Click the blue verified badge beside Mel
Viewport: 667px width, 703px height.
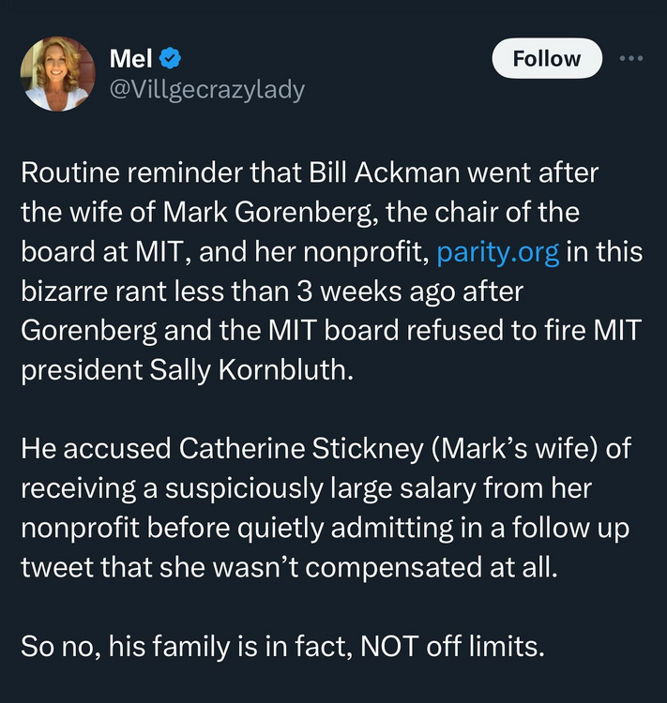pyautogui.click(x=170, y=58)
